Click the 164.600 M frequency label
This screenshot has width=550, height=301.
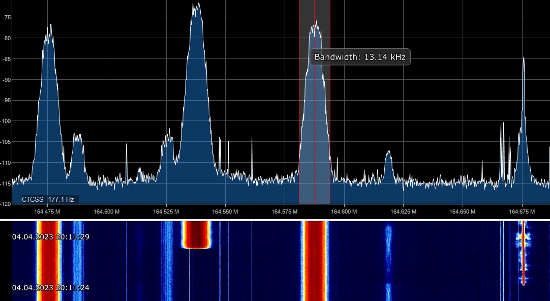point(344,212)
